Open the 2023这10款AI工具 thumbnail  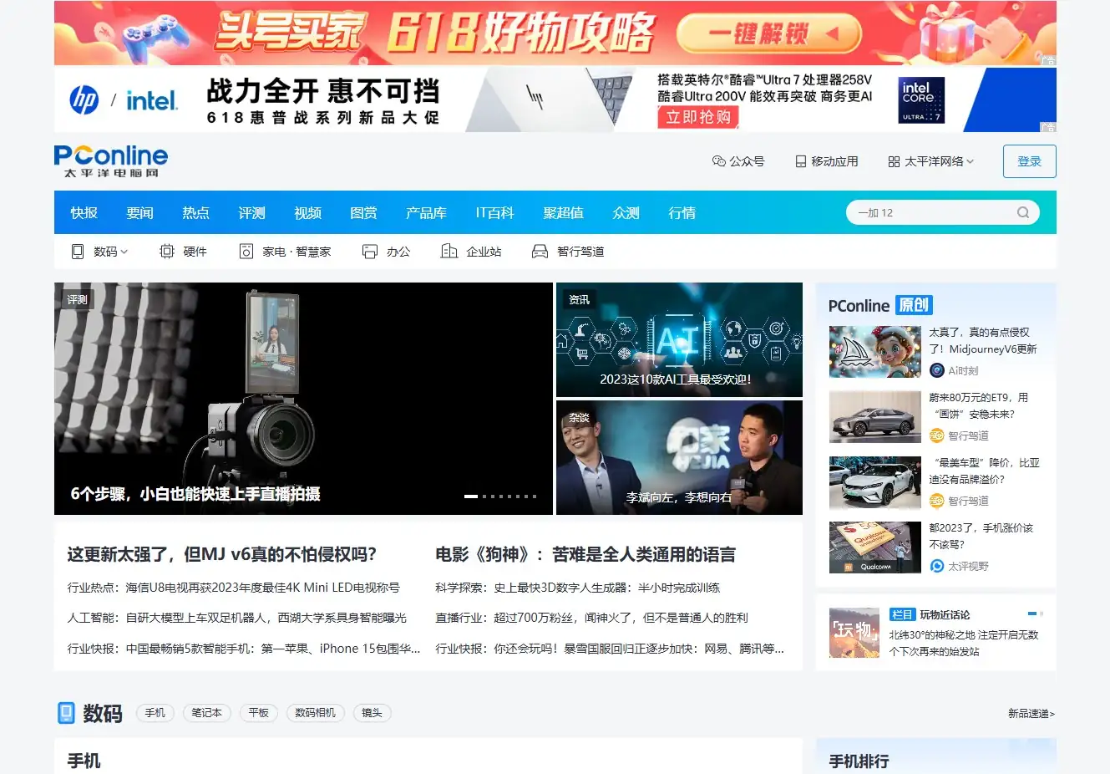pyautogui.click(x=679, y=339)
